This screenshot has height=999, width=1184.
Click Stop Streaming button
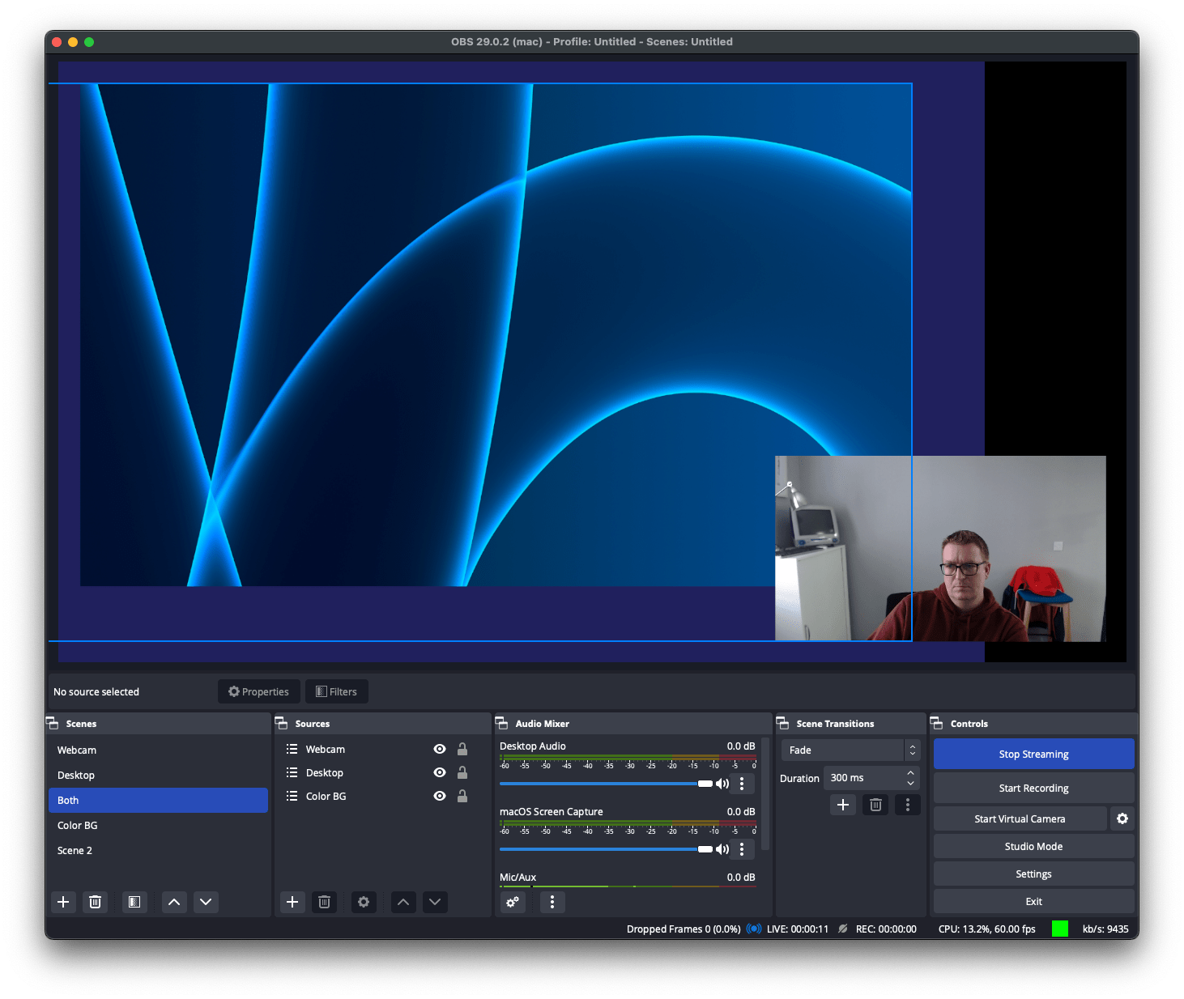pos(1033,754)
